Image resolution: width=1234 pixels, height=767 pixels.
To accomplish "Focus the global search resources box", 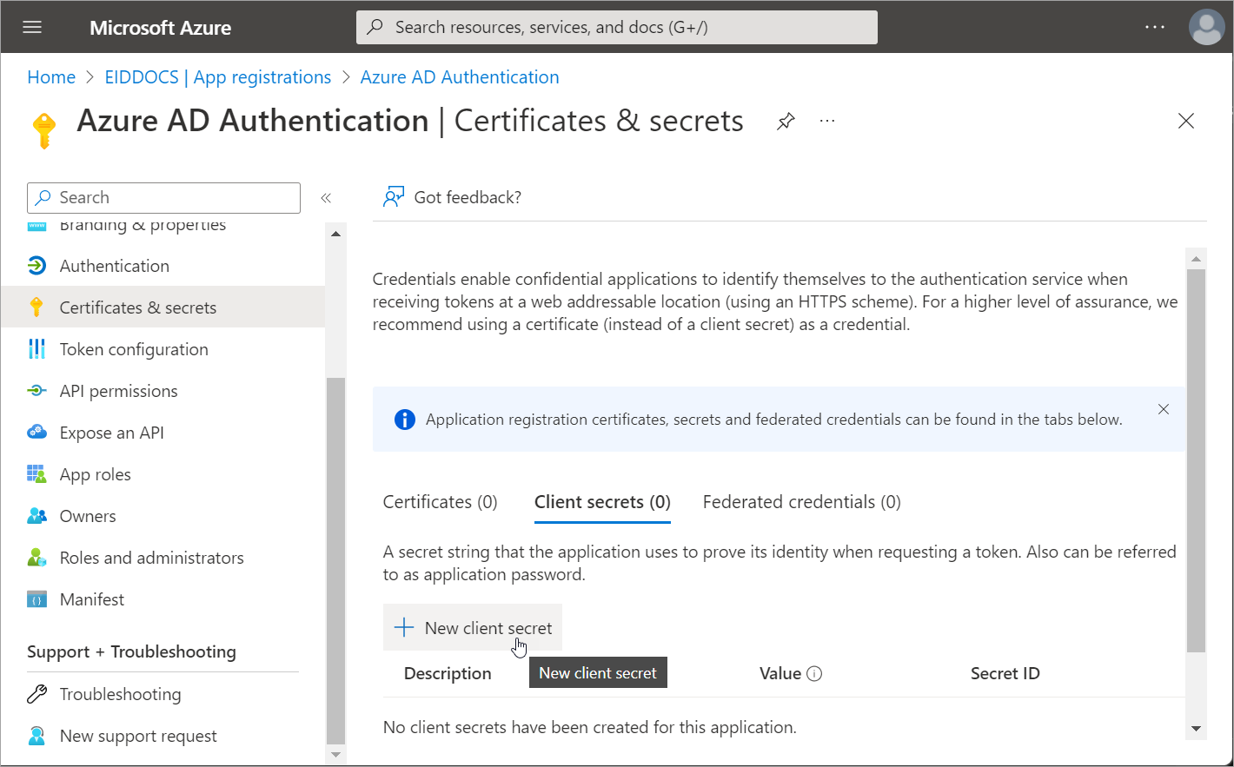I will (x=617, y=27).
